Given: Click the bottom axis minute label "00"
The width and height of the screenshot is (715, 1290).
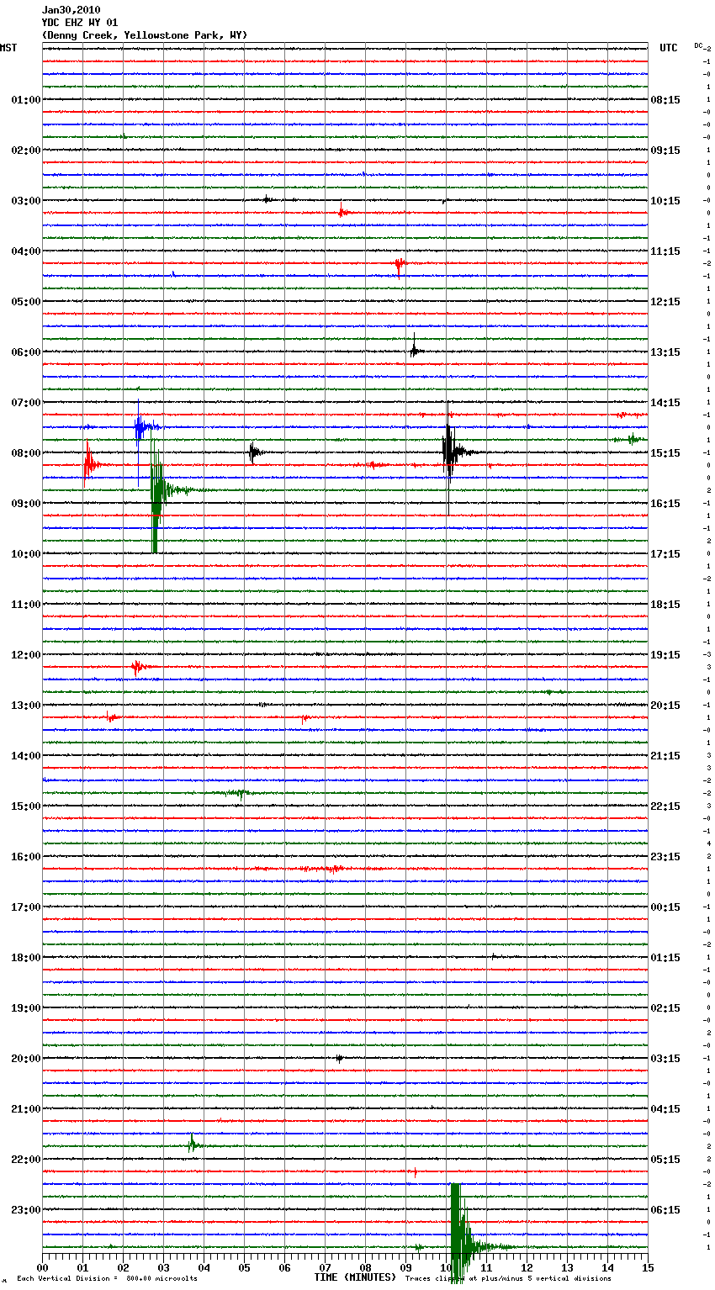Looking at the screenshot, I should (42, 1268).
